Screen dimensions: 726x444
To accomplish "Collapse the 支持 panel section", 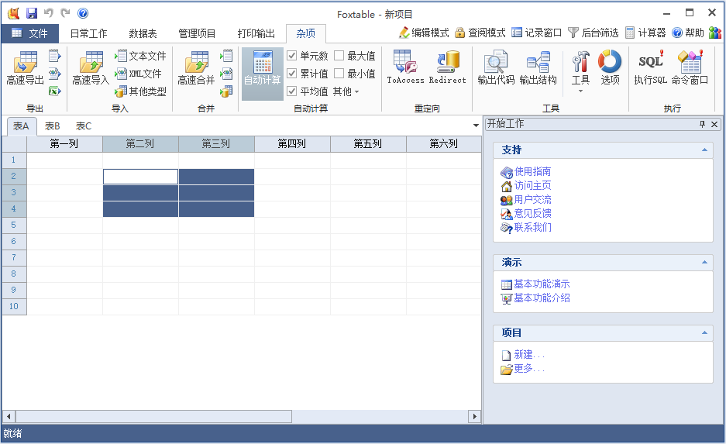I will pos(704,150).
